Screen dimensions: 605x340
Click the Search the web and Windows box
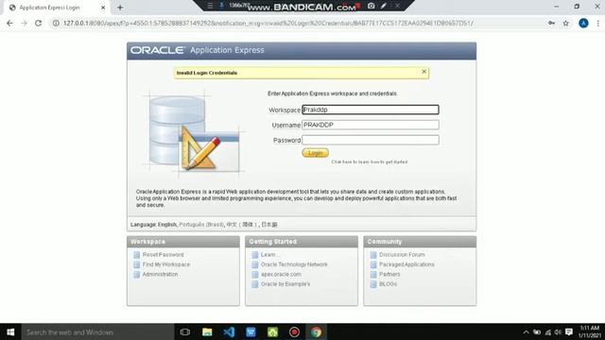(x=97, y=331)
